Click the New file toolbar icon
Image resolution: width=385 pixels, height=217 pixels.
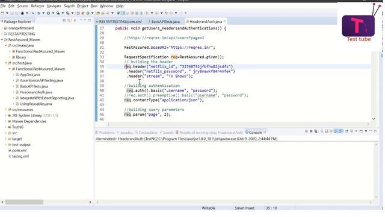point(2,13)
